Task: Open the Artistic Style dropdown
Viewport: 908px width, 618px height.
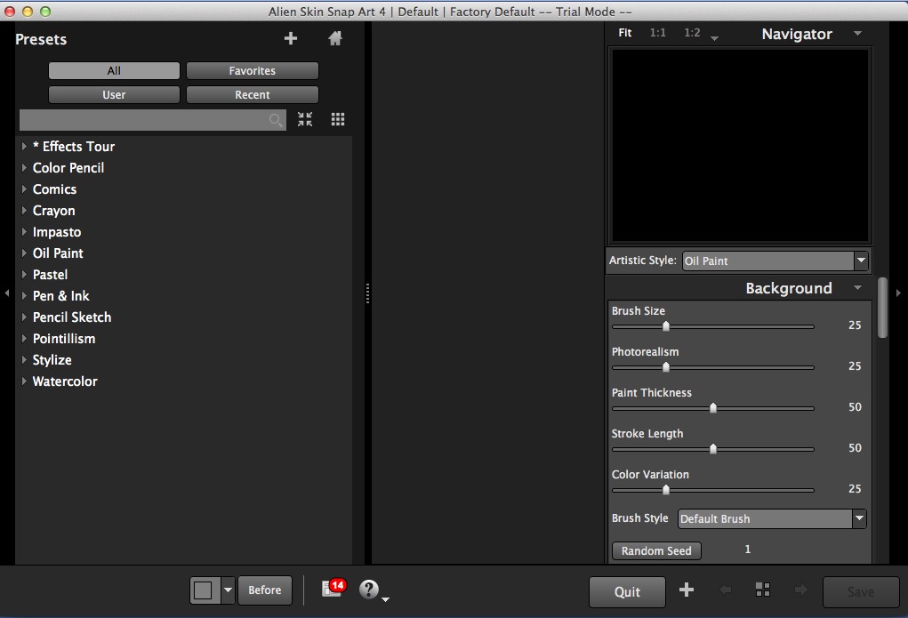Action: (775, 261)
